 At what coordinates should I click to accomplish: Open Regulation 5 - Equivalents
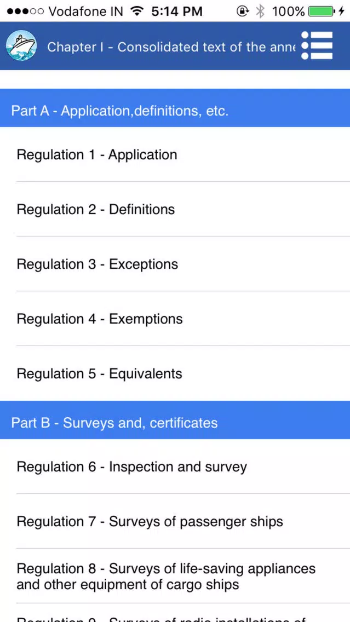175,373
